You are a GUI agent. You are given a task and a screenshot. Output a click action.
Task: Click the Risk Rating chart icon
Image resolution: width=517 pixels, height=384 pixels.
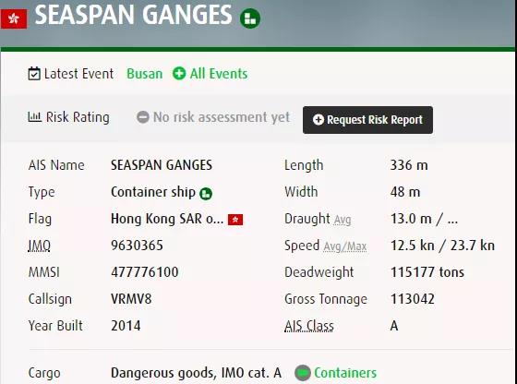point(35,116)
